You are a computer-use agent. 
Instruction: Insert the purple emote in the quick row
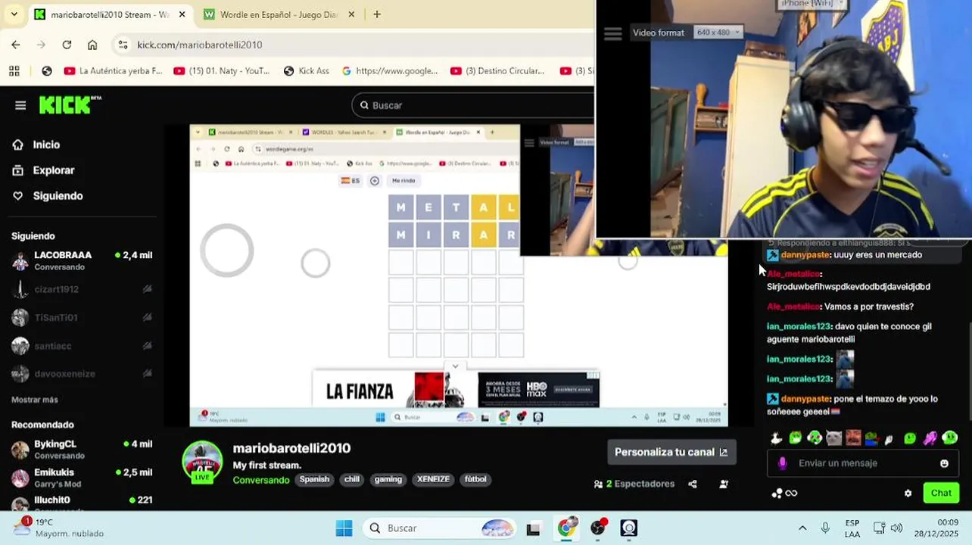click(930, 438)
